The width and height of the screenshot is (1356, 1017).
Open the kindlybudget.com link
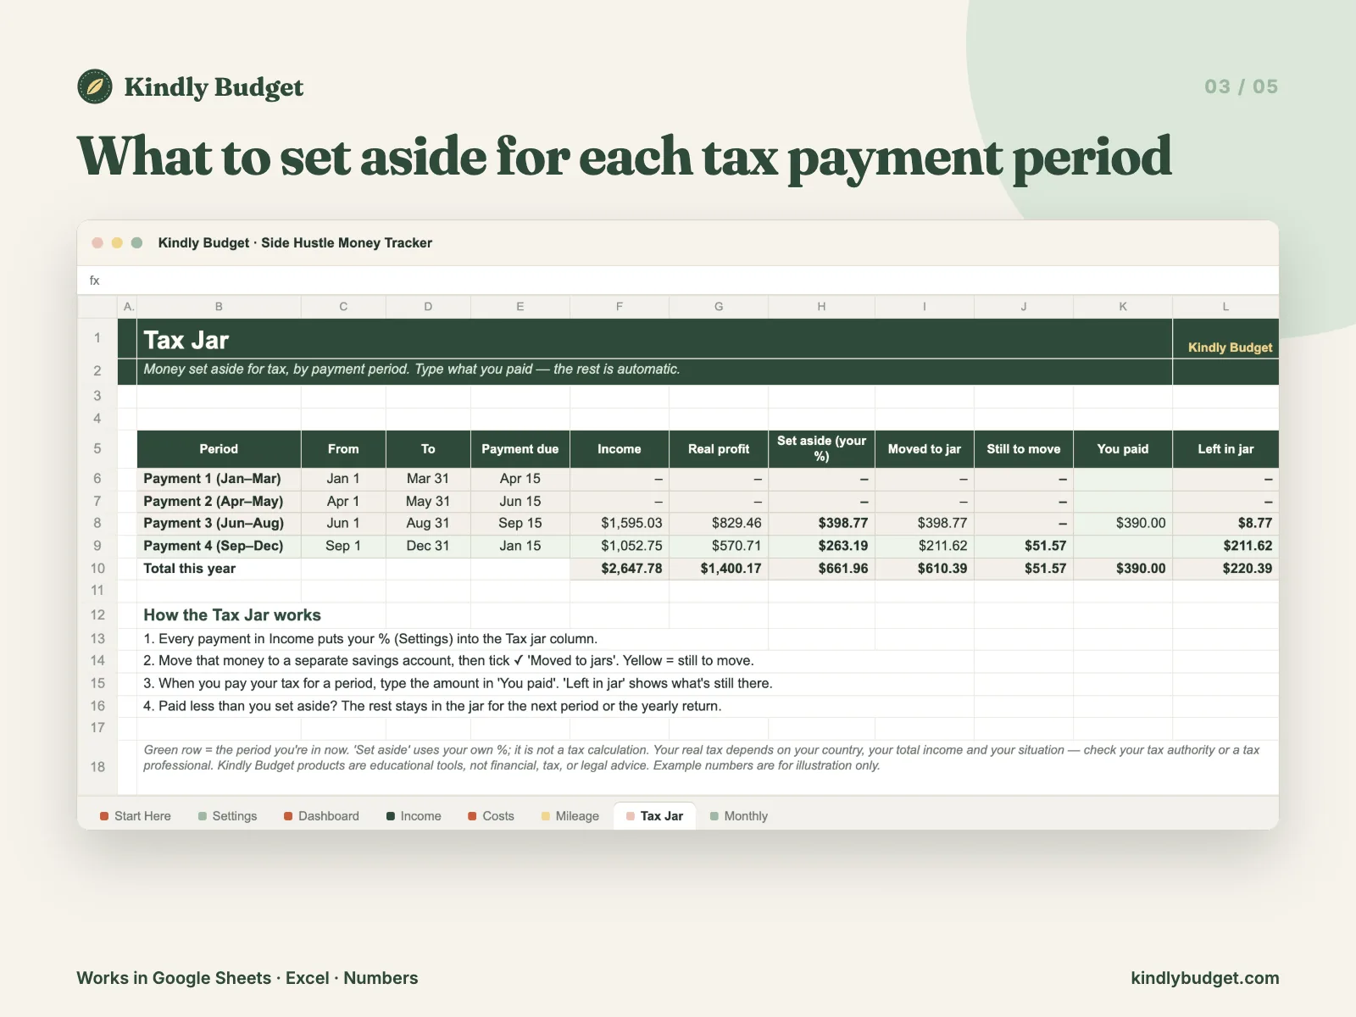coord(1205,978)
